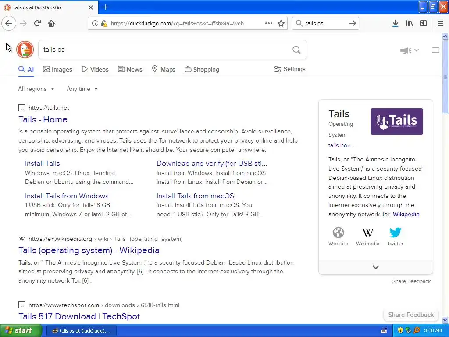Image resolution: width=449 pixels, height=337 pixels.
Task: Toggle the Firefox sidebar
Action: coord(424,23)
